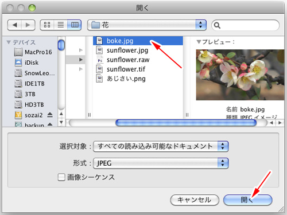Screen dimensions: 287x215
Task: Click the Photoshop icon of sunflower.raw
Action: point(100,60)
